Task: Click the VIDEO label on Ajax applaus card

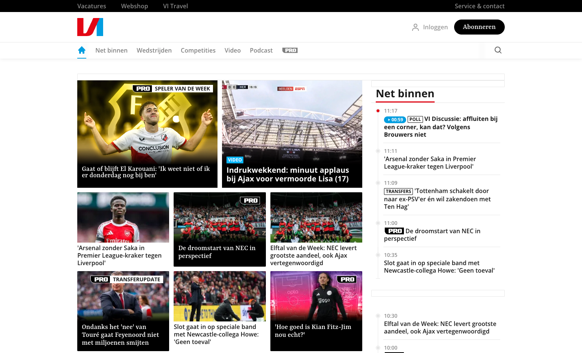Action: point(235,160)
